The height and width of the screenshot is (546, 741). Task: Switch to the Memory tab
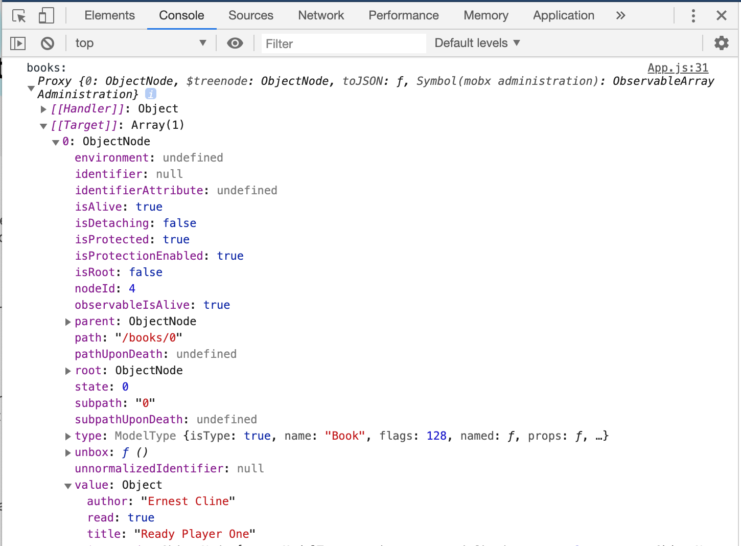tap(486, 15)
